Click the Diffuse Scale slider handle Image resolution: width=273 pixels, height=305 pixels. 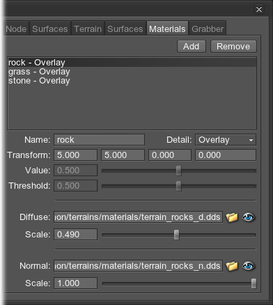177,235
